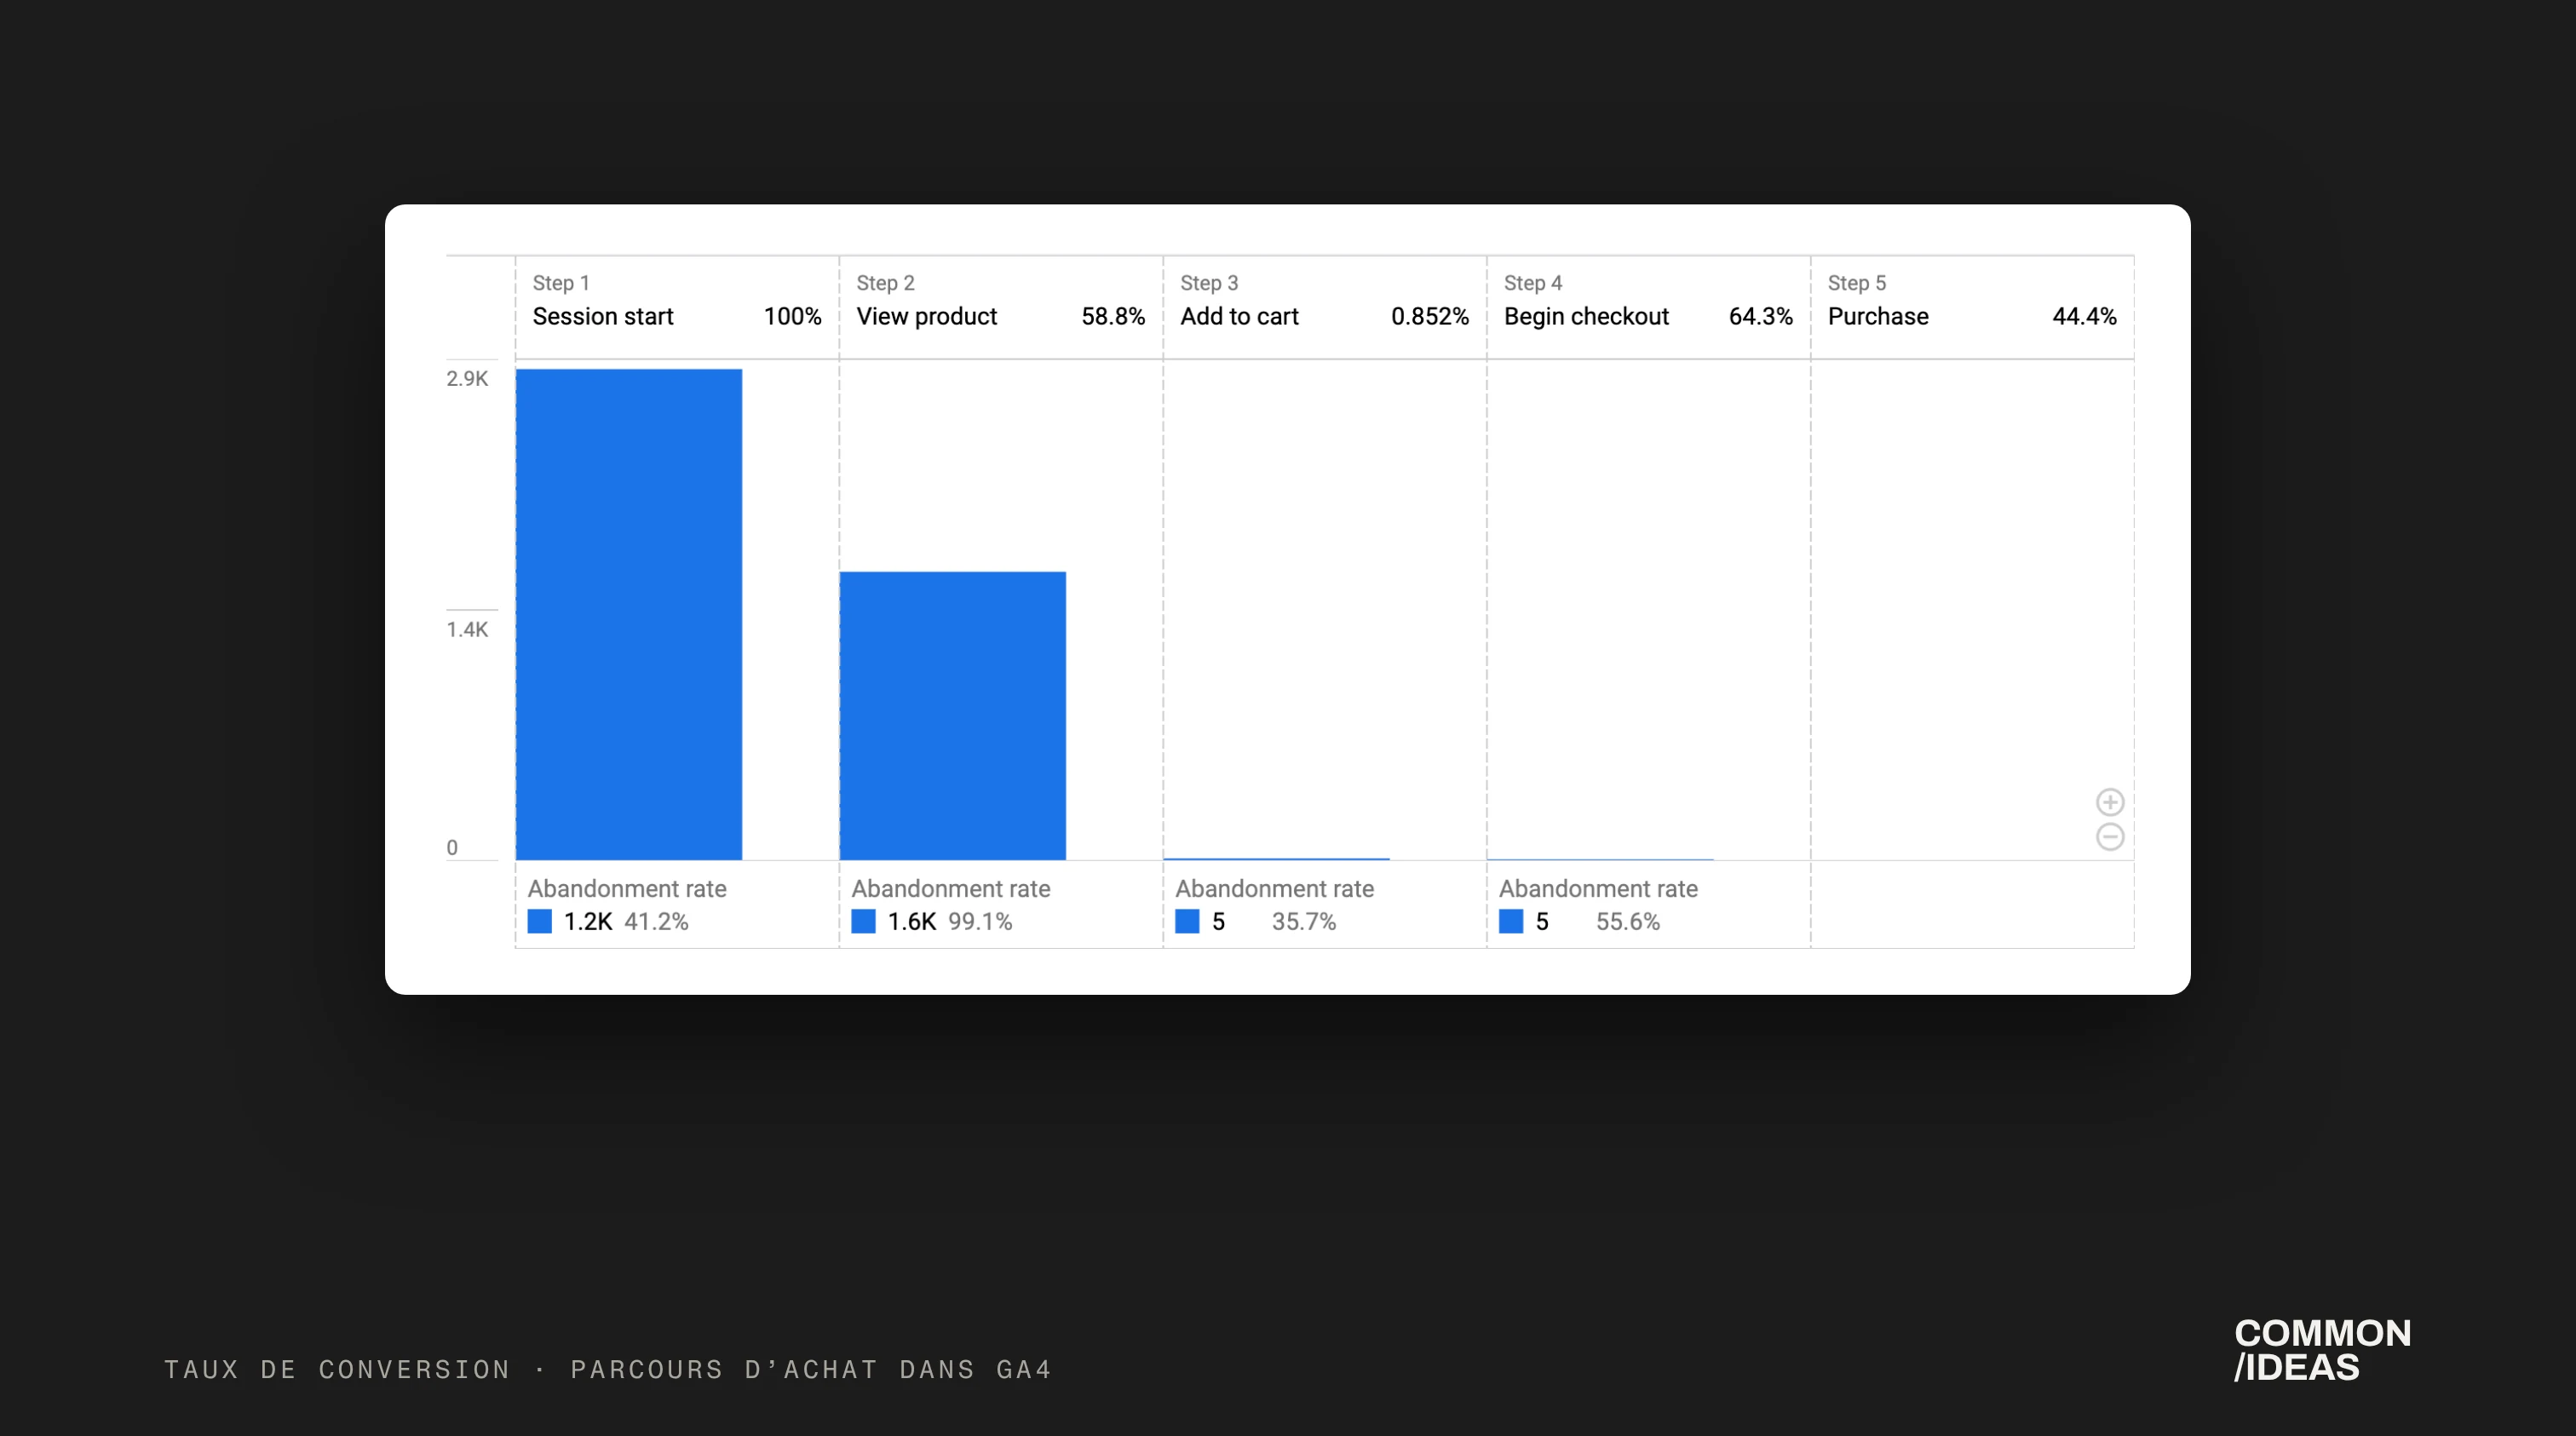The width and height of the screenshot is (2576, 1436).
Task: Click the Step 3 label
Action: [1209, 283]
